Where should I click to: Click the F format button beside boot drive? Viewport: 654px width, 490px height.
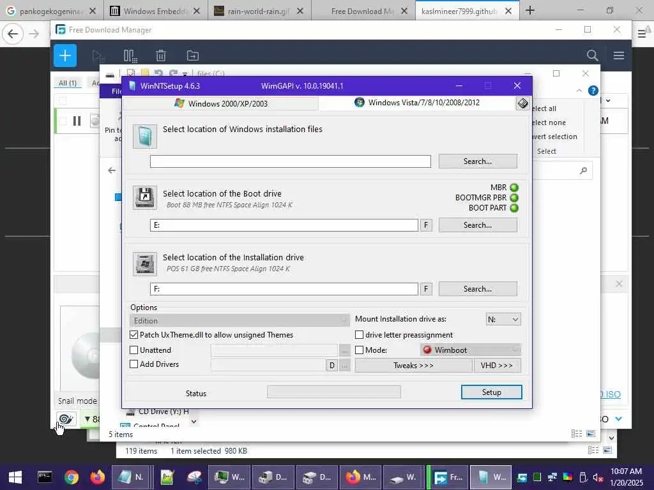click(x=426, y=225)
